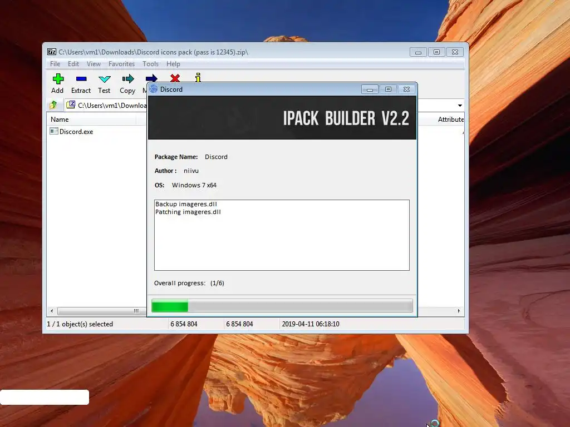Minimize the 7-Zip window
Screen dimensions: 570x427
[418, 52]
